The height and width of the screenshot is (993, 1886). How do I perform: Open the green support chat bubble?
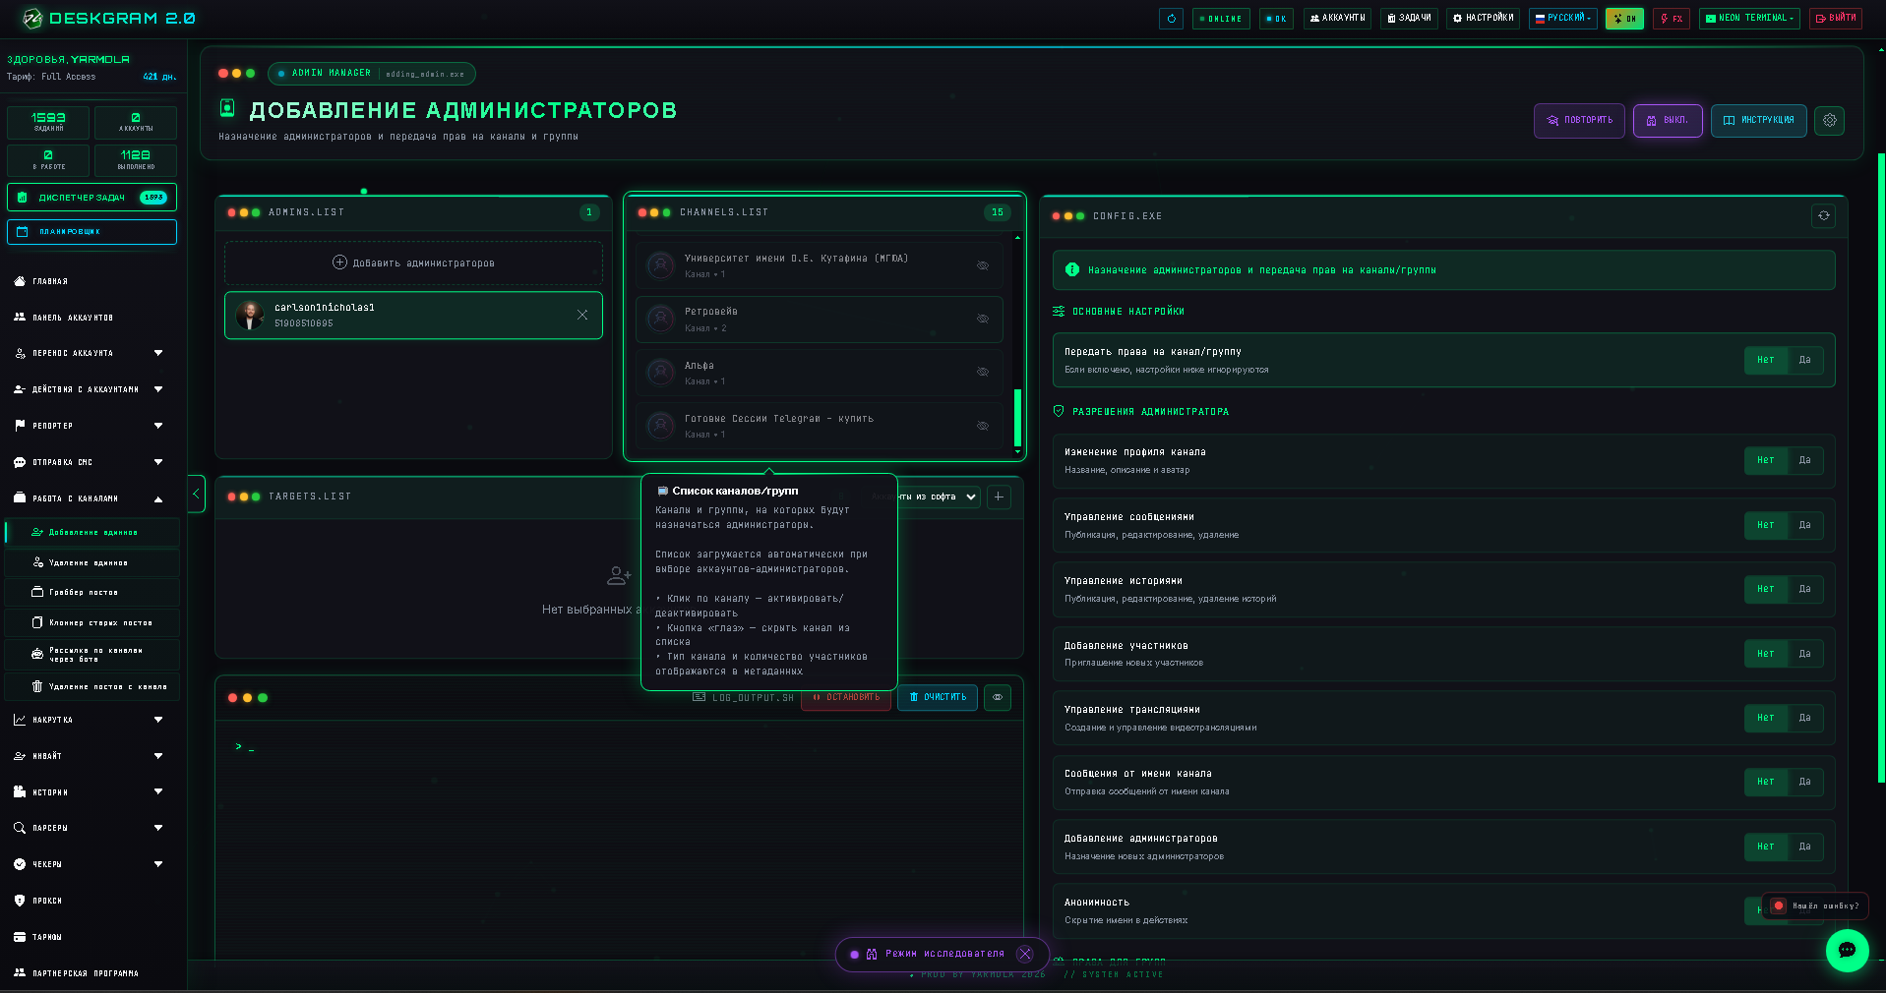[1847, 950]
